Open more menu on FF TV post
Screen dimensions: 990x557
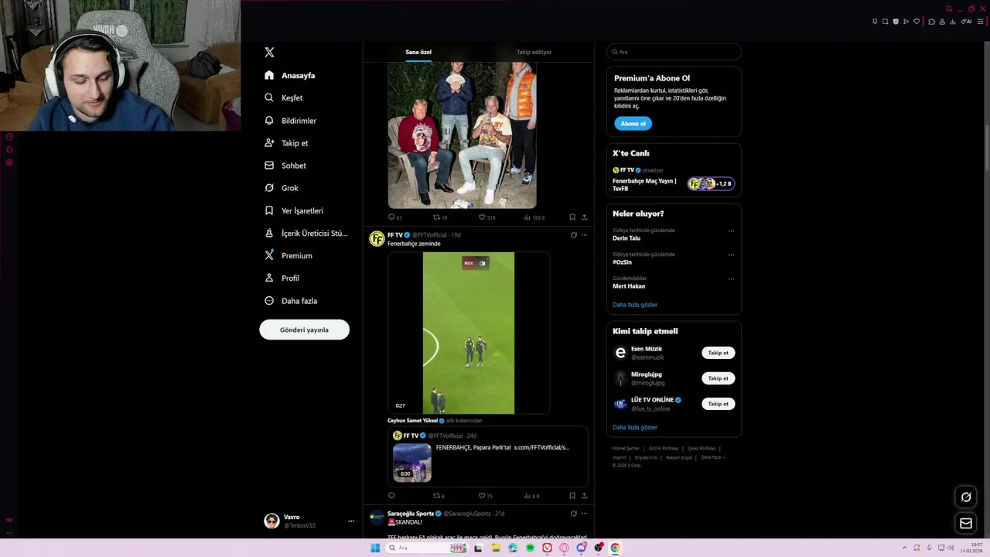(584, 235)
